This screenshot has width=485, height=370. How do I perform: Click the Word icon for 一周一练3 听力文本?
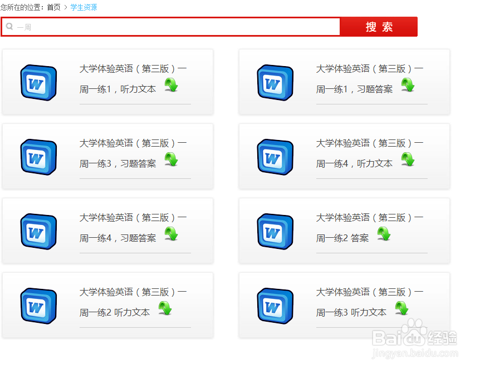click(x=275, y=306)
